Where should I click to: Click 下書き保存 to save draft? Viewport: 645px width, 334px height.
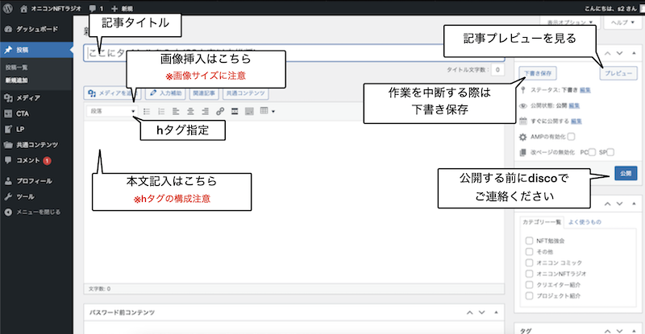tap(538, 73)
